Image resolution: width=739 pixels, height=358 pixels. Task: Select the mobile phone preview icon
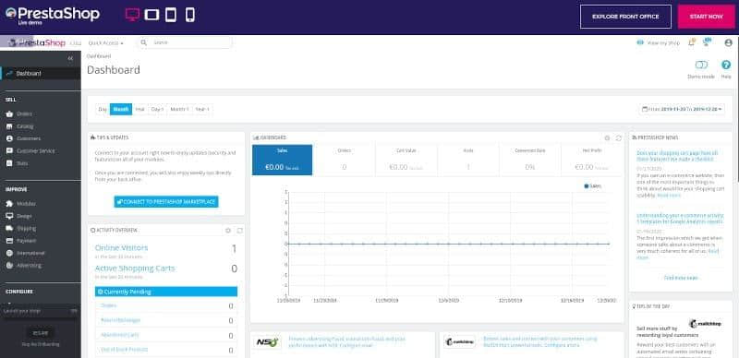(190, 15)
